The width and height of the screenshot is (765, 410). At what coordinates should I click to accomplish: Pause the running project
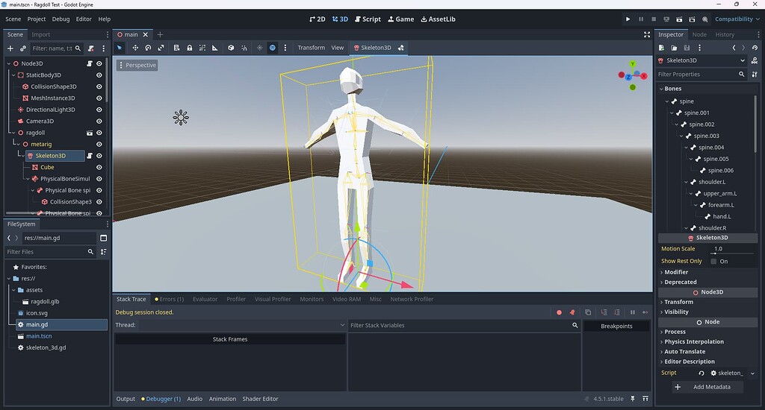(640, 19)
